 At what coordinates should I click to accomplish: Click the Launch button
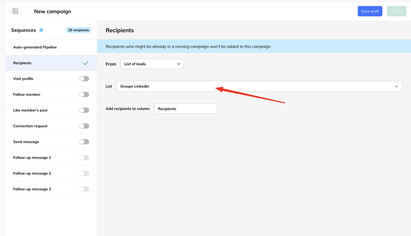click(x=397, y=11)
